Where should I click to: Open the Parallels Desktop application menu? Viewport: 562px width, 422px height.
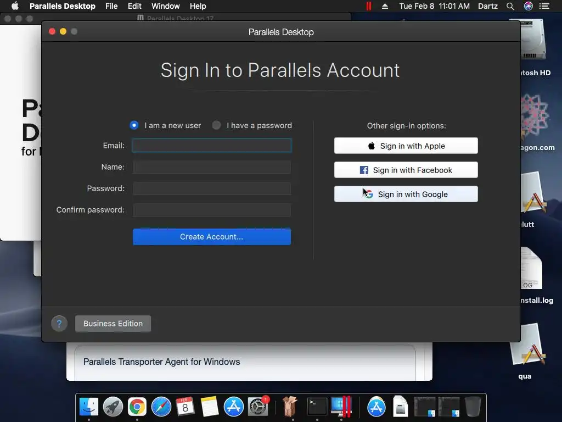click(x=63, y=6)
